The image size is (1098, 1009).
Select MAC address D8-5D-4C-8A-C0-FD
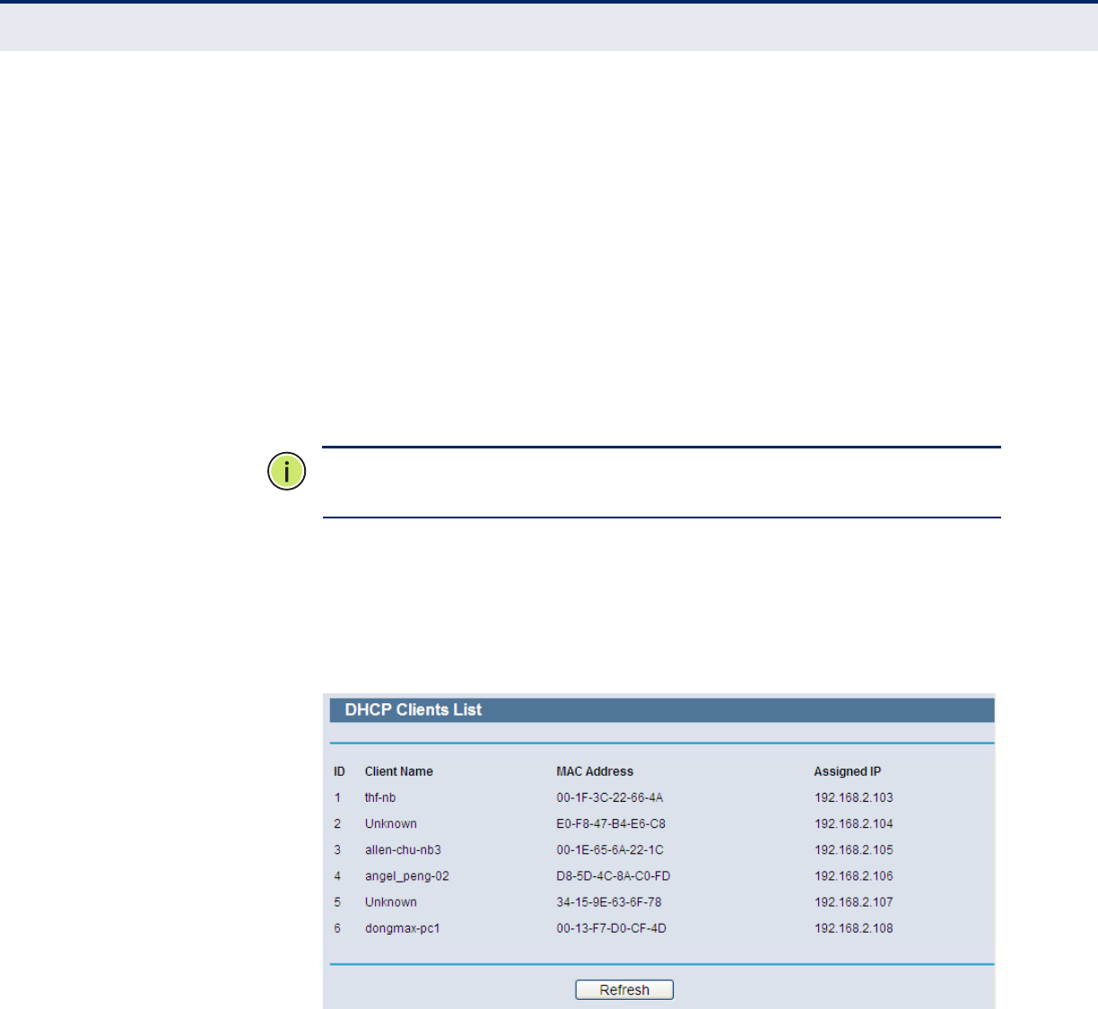click(x=614, y=876)
